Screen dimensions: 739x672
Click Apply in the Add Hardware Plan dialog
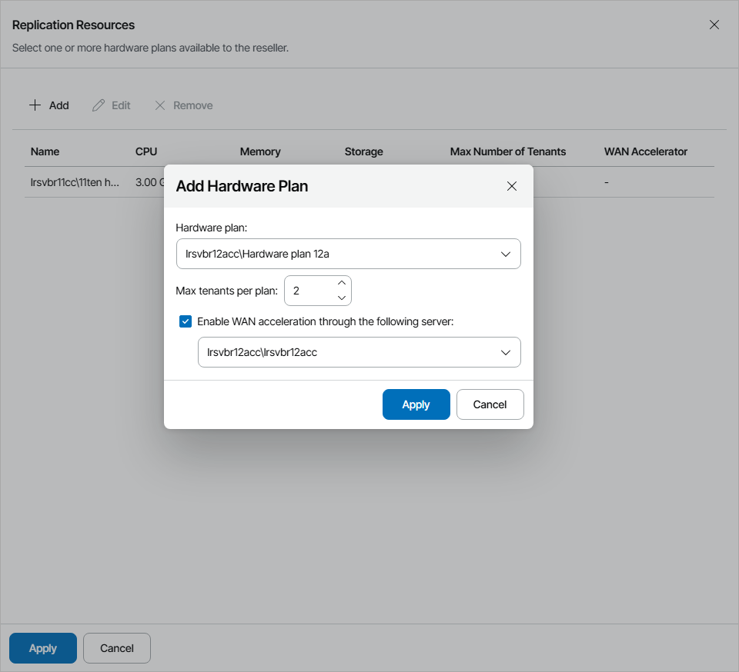point(416,404)
